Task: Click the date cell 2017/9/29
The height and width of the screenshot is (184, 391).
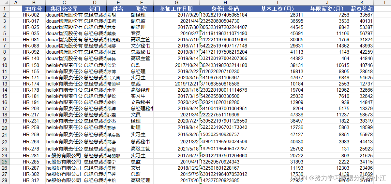Action: (x=176, y=15)
